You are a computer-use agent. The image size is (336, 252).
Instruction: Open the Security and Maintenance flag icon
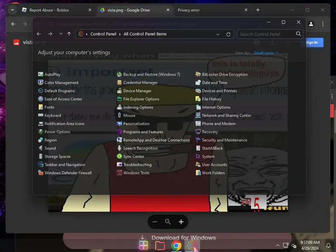tap(198, 140)
